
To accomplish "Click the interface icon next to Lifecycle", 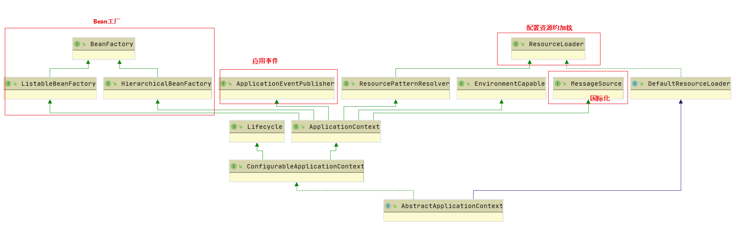I will pos(234,127).
